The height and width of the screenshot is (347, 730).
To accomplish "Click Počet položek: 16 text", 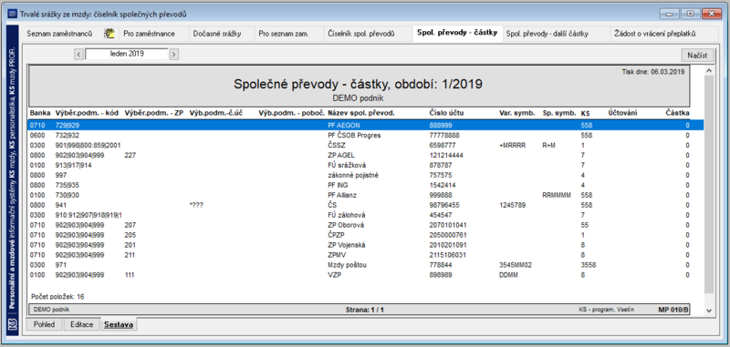I will pos(57,296).
